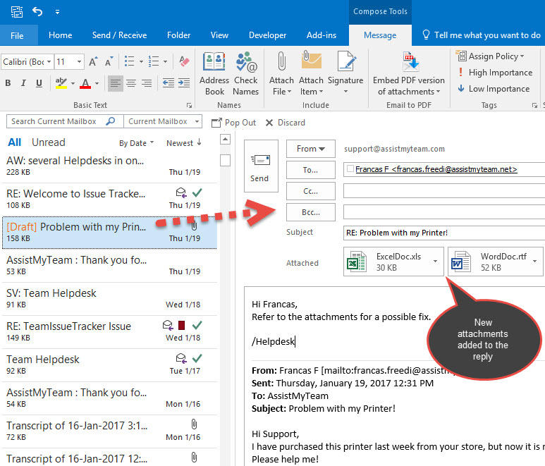Toggle Underline formatting
This screenshot has width=545, height=466.
click(39, 83)
